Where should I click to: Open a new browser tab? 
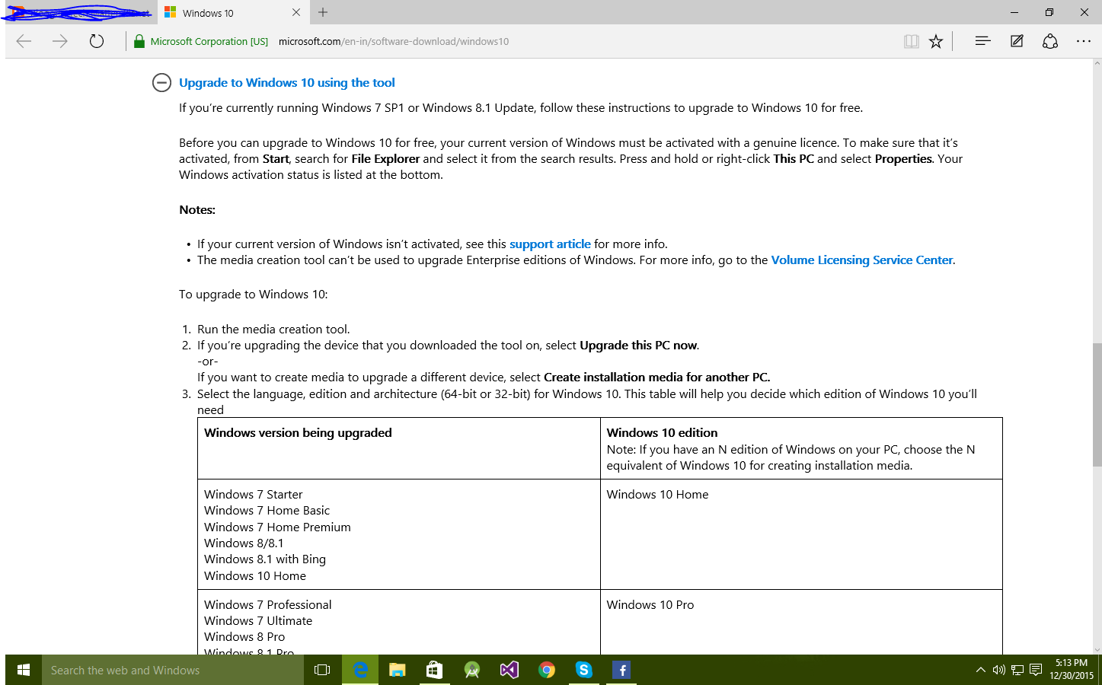[323, 12]
